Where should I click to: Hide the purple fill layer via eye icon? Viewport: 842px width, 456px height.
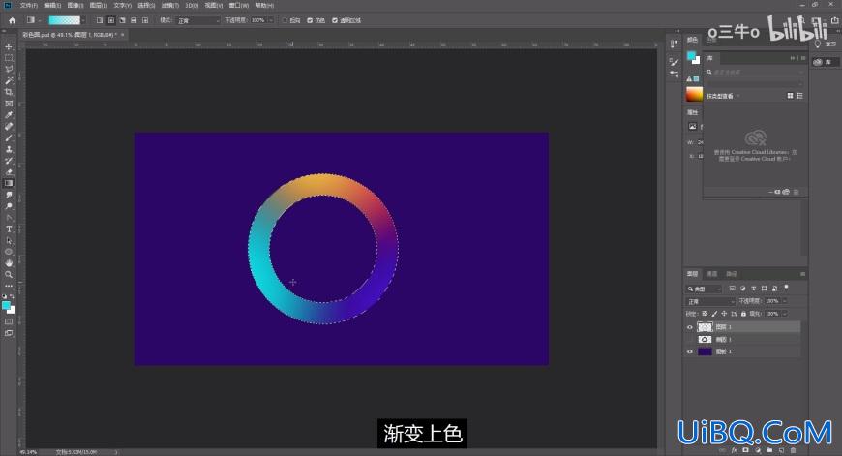tap(690, 351)
